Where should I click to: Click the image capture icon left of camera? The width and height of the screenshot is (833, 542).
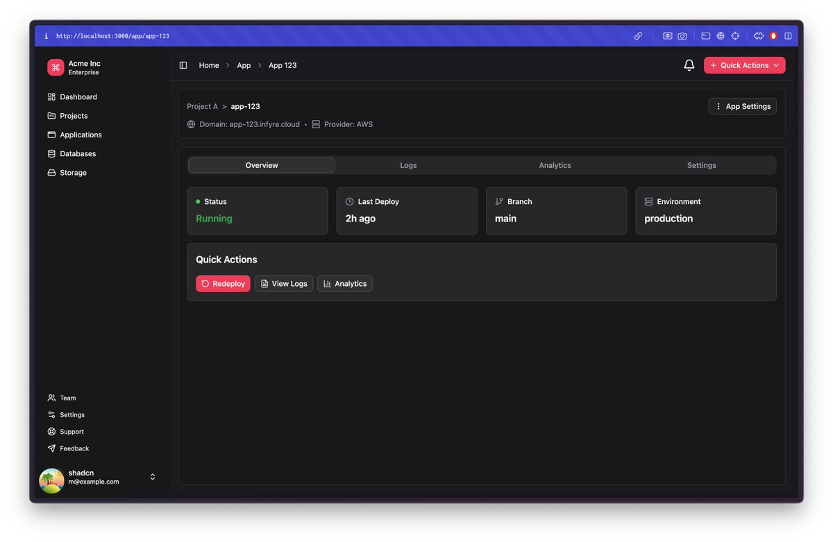(x=667, y=36)
